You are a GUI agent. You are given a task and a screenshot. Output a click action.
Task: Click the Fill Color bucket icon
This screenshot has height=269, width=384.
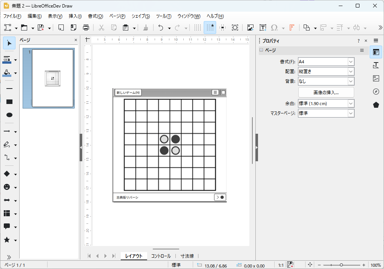point(7,73)
